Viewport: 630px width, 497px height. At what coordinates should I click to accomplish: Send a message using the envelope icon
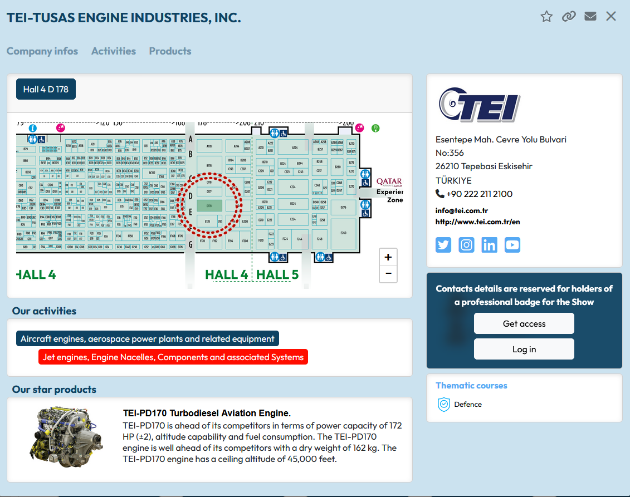pyautogui.click(x=590, y=16)
